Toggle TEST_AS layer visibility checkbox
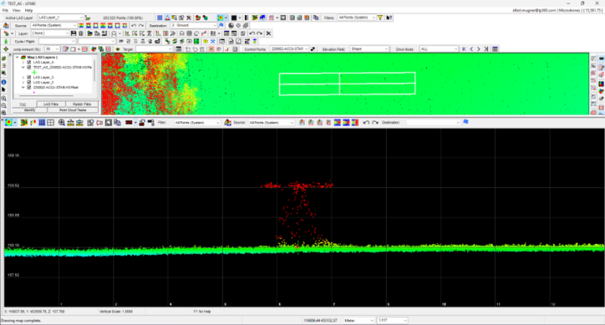Viewport: 605px width, 325px height. pos(29,67)
